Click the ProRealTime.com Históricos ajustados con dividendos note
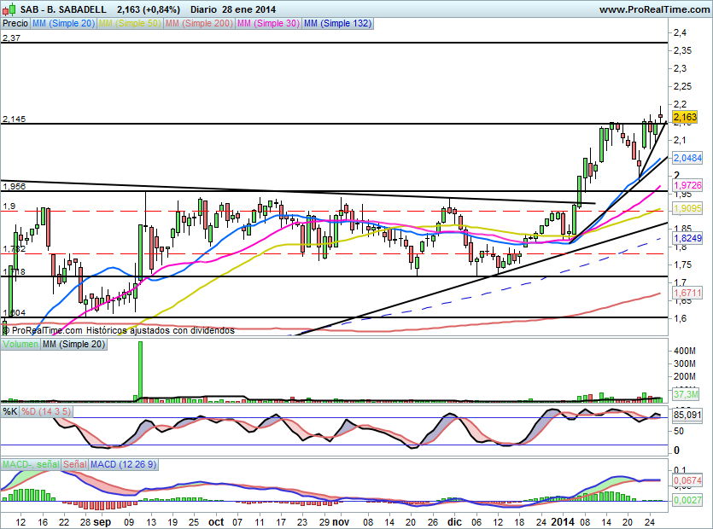This screenshot has width=713, height=529. pyautogui.click(x=120, y=330)
